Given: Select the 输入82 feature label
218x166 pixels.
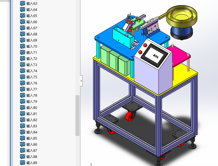Looking at the screenshot, I should point(32,120).
